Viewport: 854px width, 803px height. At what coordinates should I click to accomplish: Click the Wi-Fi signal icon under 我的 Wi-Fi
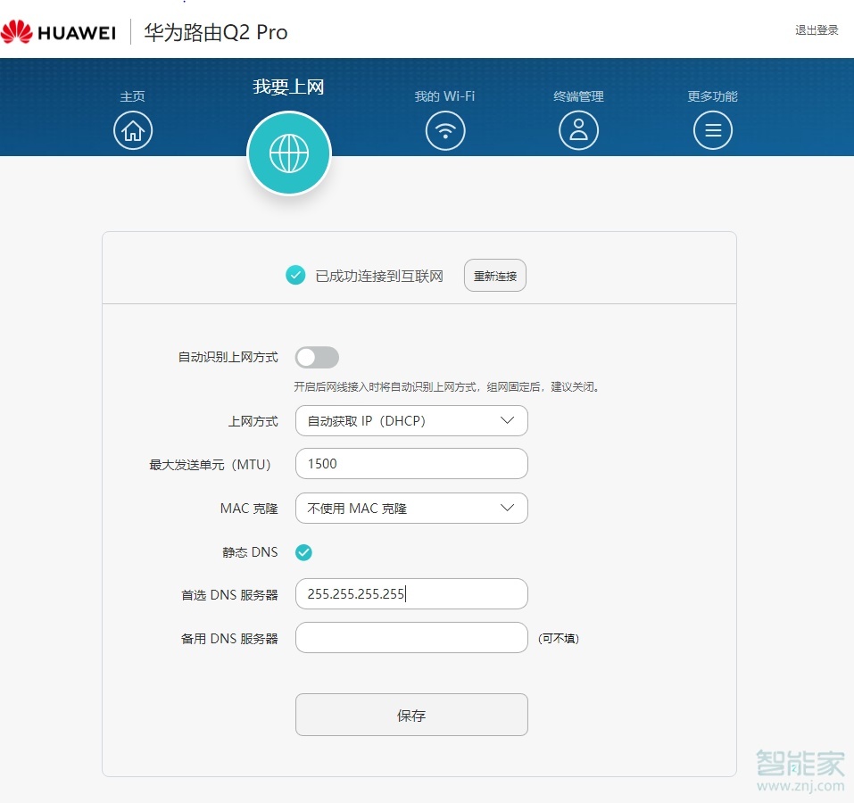(x=444, y=130)
